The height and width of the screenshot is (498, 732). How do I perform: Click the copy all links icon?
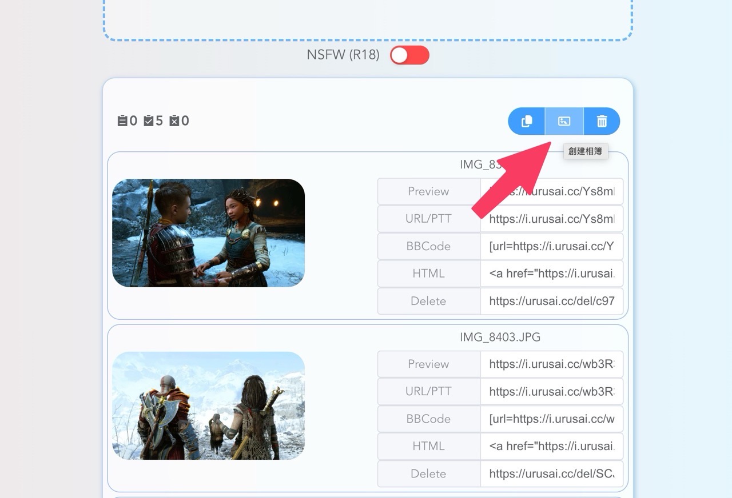[527, 121]
